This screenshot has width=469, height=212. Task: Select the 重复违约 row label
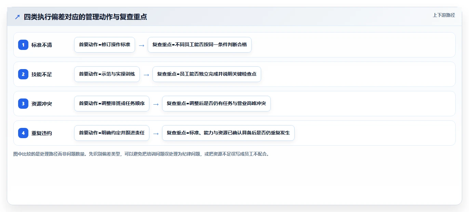pos(42,133)
